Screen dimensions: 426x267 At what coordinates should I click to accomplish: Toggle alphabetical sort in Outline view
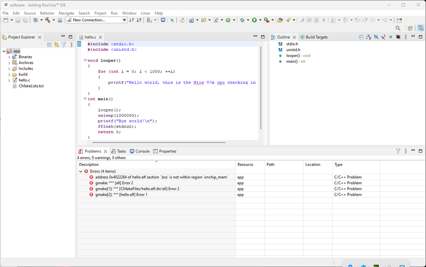(369, 37)
